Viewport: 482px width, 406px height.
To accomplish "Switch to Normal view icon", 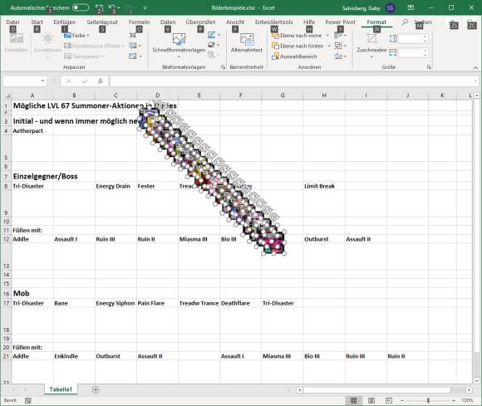I will (x=354, y=400).
